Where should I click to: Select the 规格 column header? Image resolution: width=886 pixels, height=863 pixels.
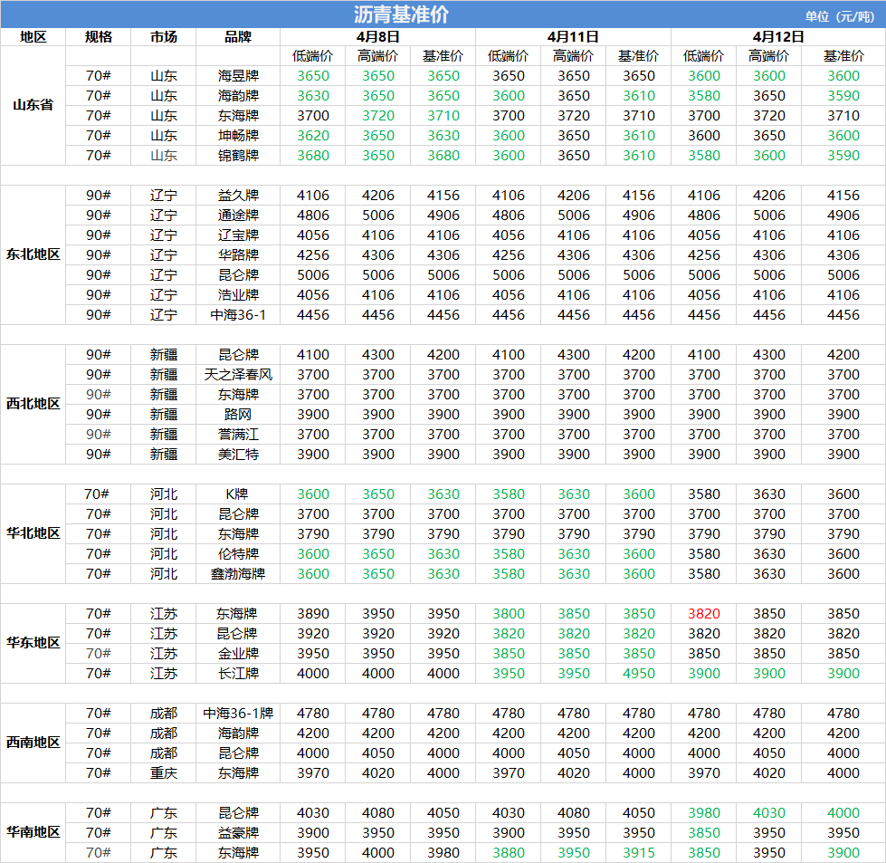pos(98,36)
